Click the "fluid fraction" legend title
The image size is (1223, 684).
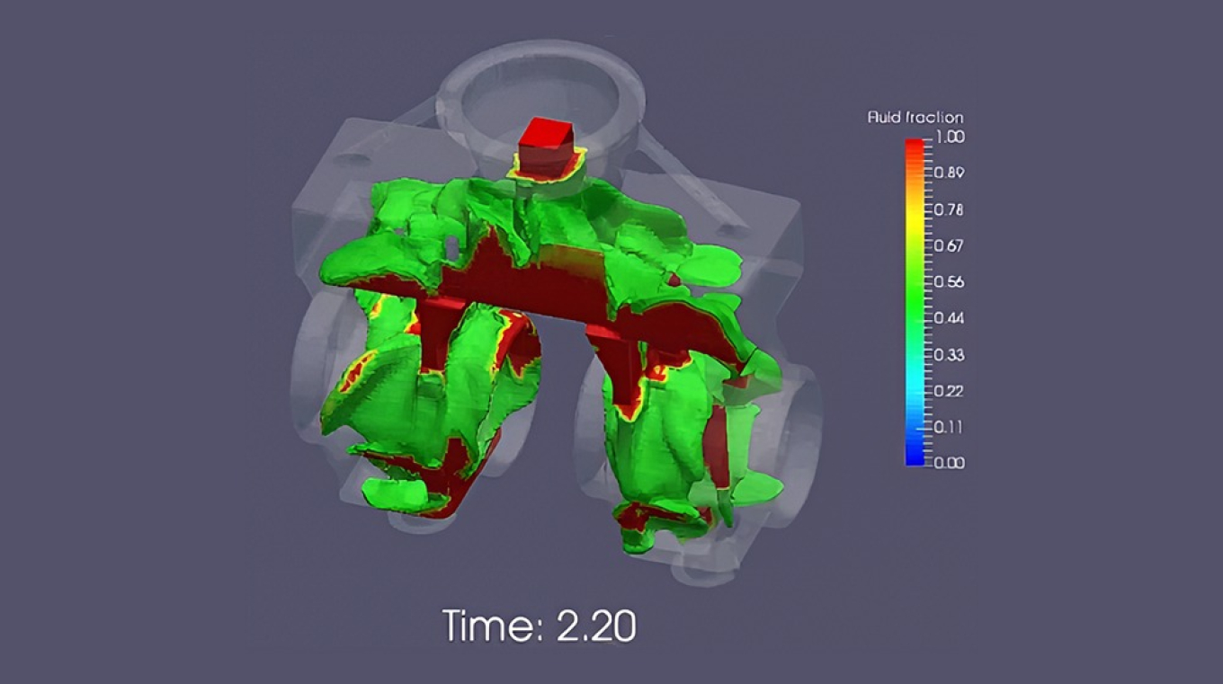click(915, 118)
